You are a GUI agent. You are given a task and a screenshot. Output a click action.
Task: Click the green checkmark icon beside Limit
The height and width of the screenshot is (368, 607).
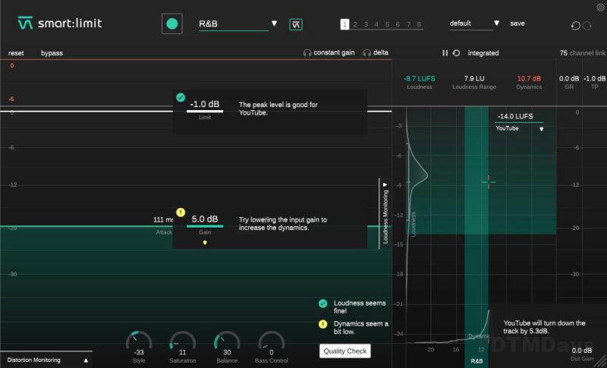[181, 97]
